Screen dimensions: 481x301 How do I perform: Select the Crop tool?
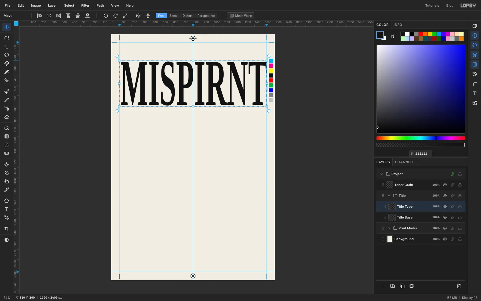point(7,229)
